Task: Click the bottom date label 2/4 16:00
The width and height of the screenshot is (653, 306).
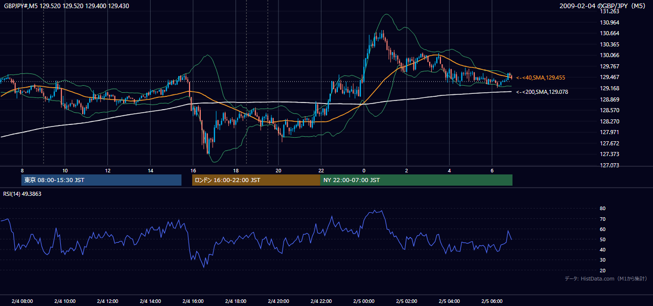Action: (193, 301)
